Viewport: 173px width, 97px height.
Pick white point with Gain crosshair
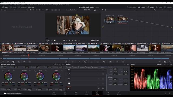click(x=35, y=71)
